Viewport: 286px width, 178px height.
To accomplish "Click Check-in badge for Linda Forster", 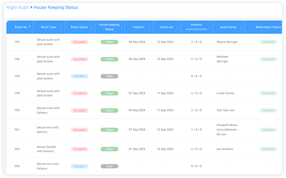I will (x=268, y=93).
